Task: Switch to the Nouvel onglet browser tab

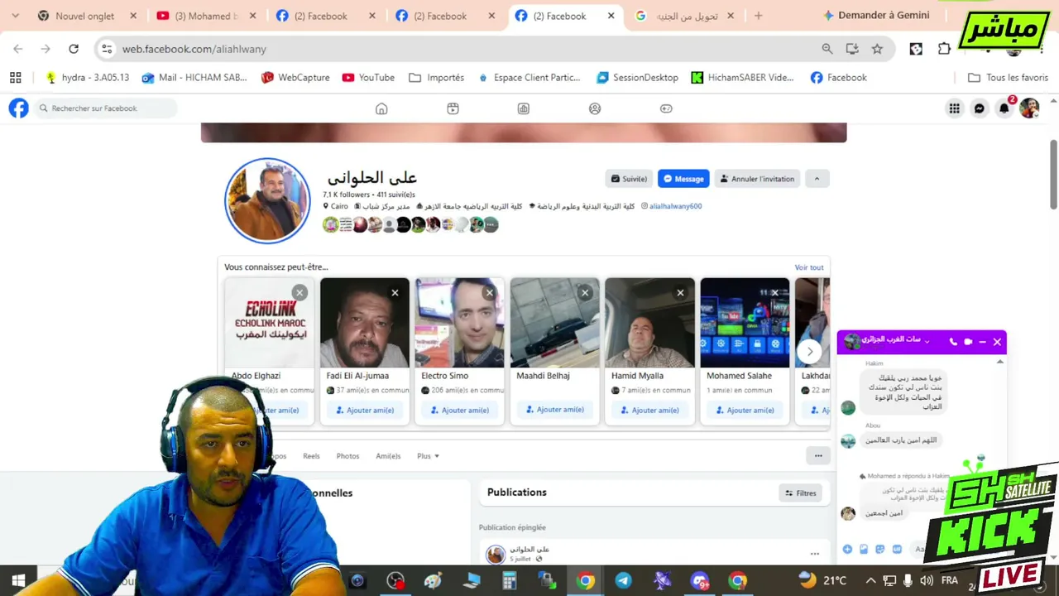Action: [x=87, y=16]
